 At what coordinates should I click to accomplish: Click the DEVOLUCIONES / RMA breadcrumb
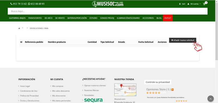(x=39, y=28)
